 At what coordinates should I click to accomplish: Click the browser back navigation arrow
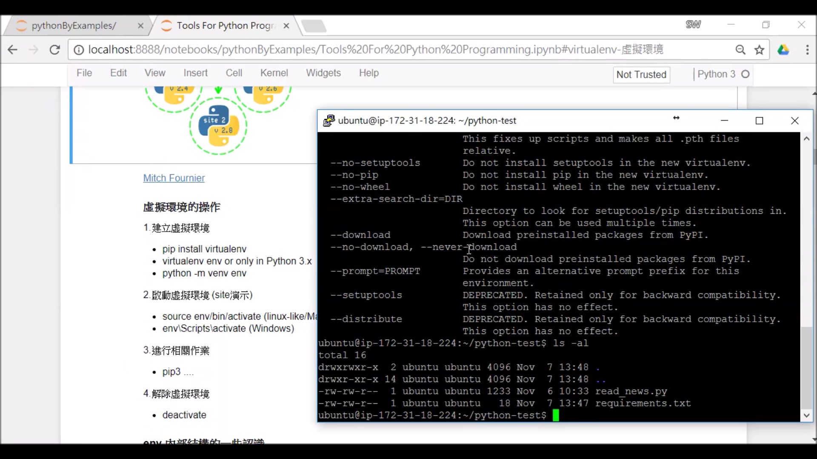[x=12, y=49]
